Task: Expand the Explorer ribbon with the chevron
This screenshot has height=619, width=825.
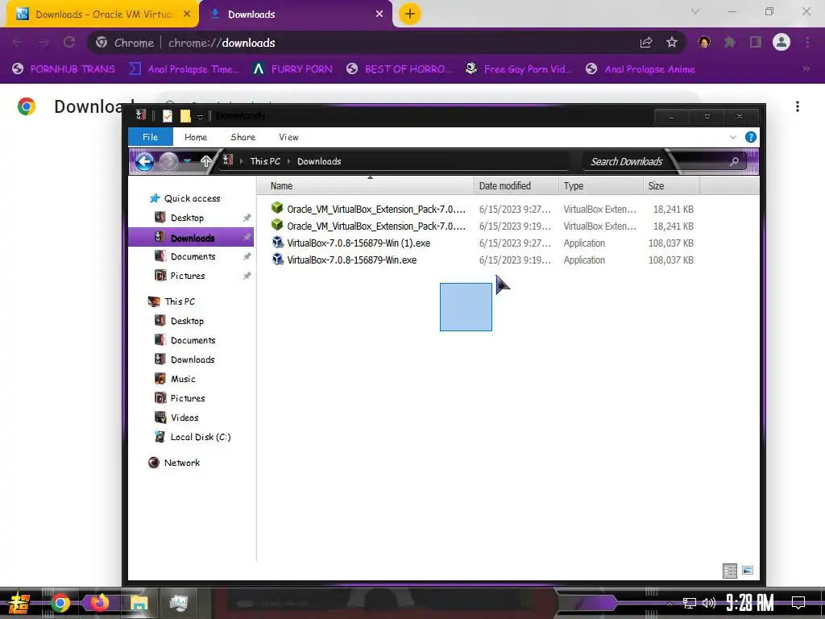Action: [733, 137]
